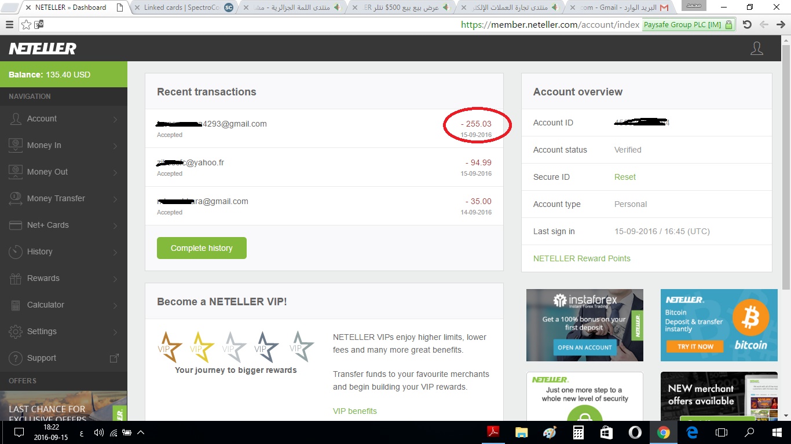This screenshot has height=444, width=791.
Task: Open the Support external link icon
Action: tap(114, 358)
